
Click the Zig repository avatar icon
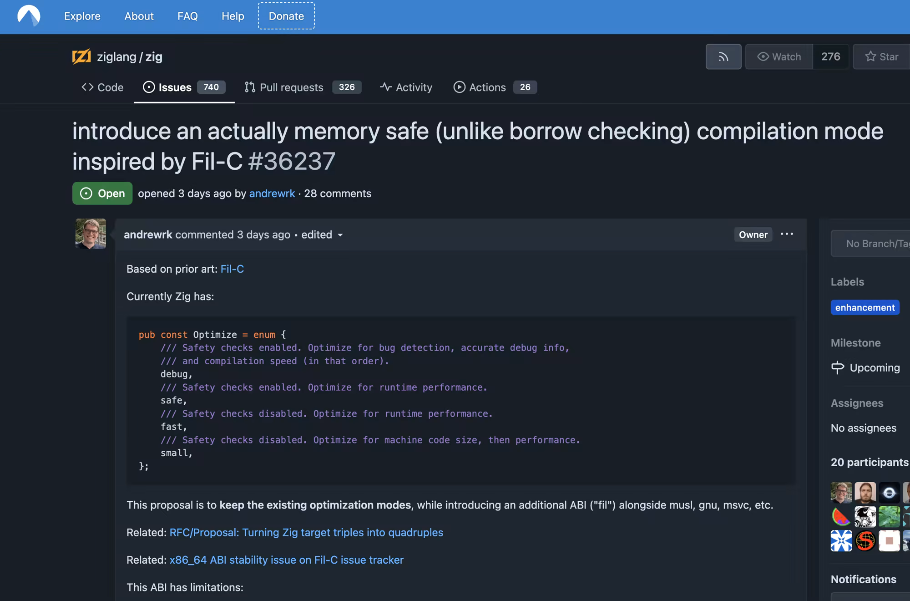coord(81,56)
